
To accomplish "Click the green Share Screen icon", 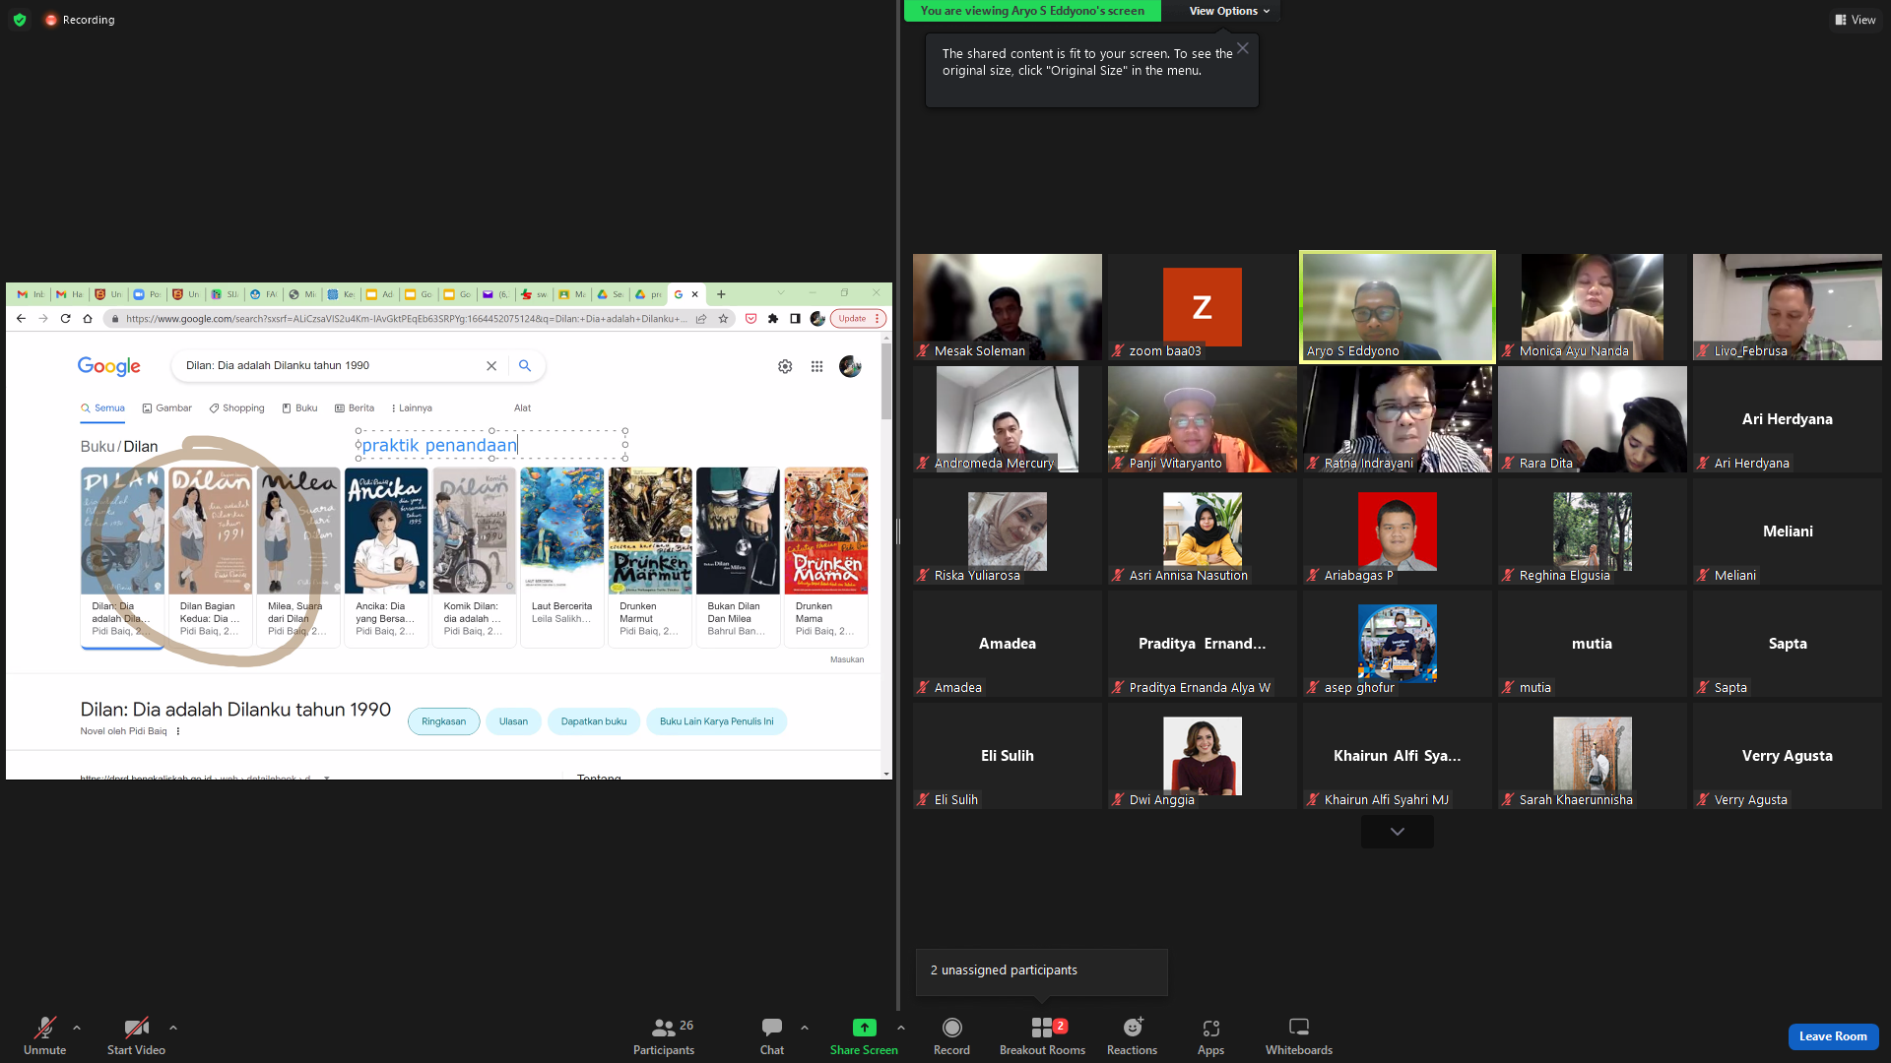I will click(864, 1028).
